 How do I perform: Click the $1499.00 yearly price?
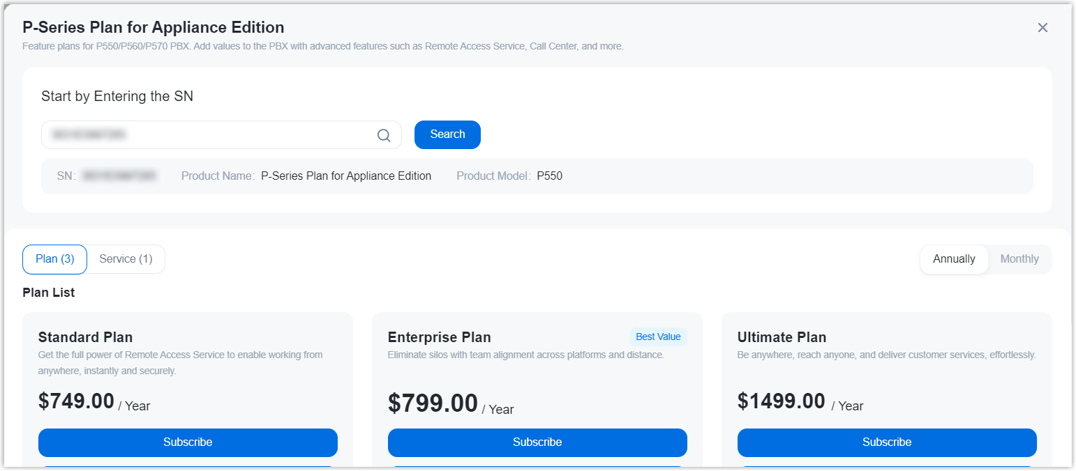tap(782, 401)
